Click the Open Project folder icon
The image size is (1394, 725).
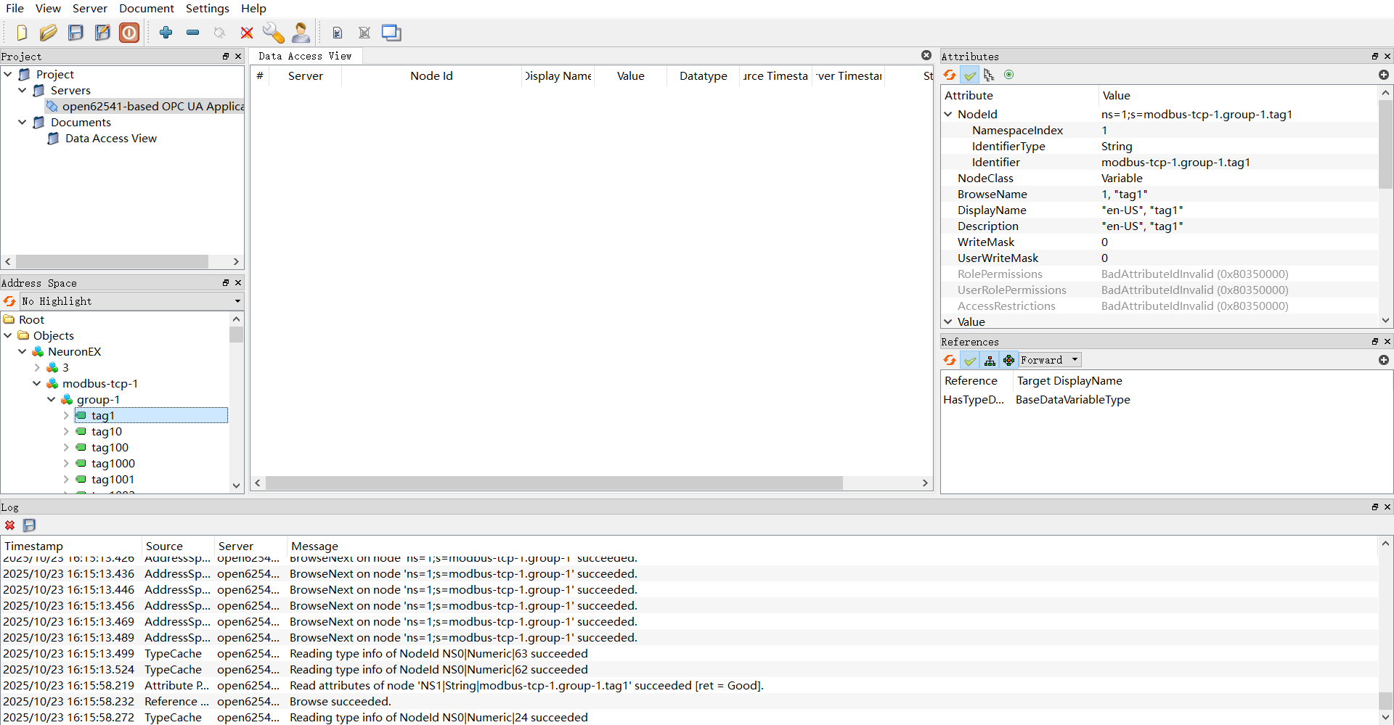point(48,33)
